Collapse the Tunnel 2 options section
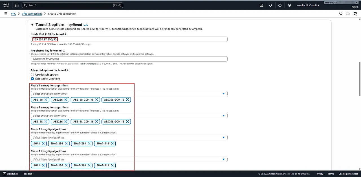The width and height of the screenshot is (361, 177). click(32, 25)
